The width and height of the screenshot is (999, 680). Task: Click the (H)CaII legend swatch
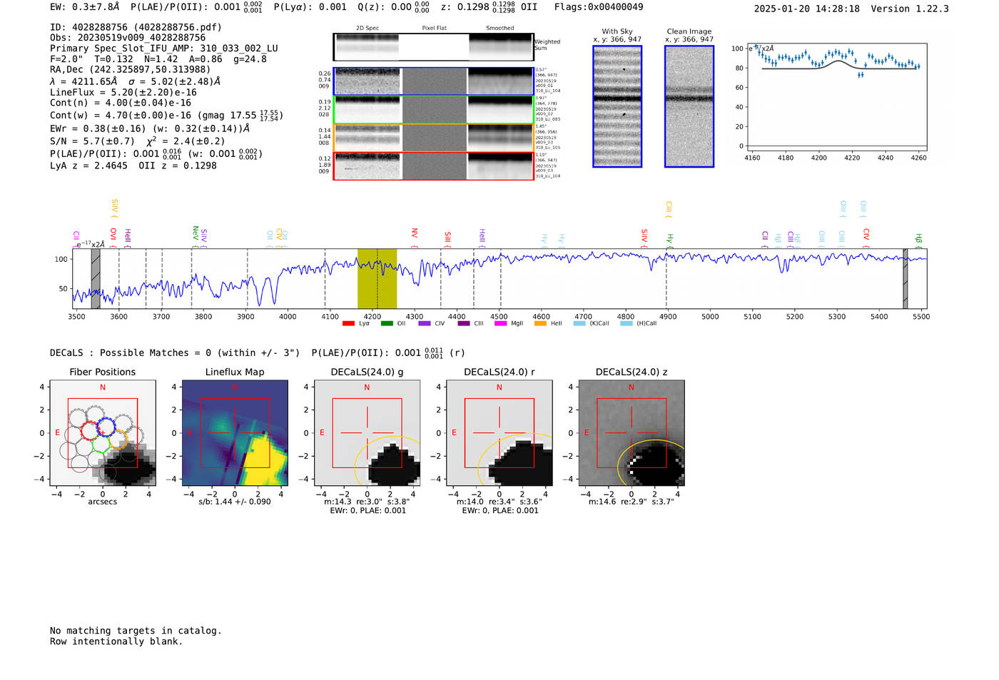(627, 323)
